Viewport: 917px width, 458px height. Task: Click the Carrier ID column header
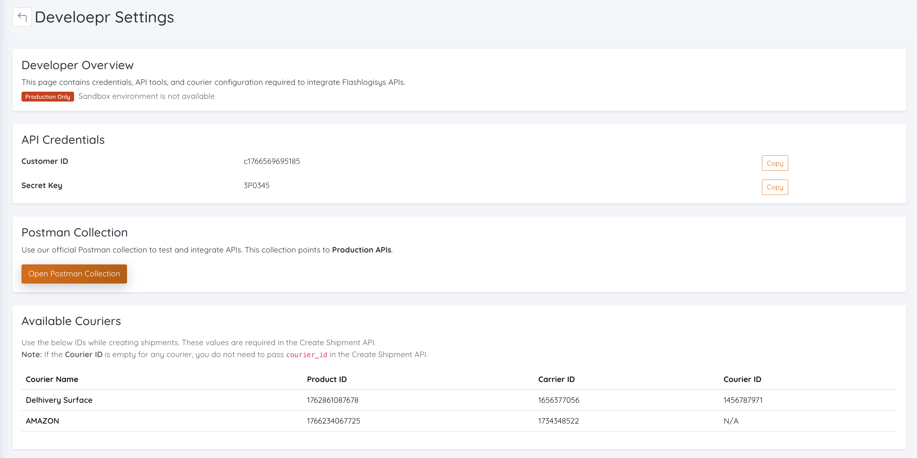point(556,379)
